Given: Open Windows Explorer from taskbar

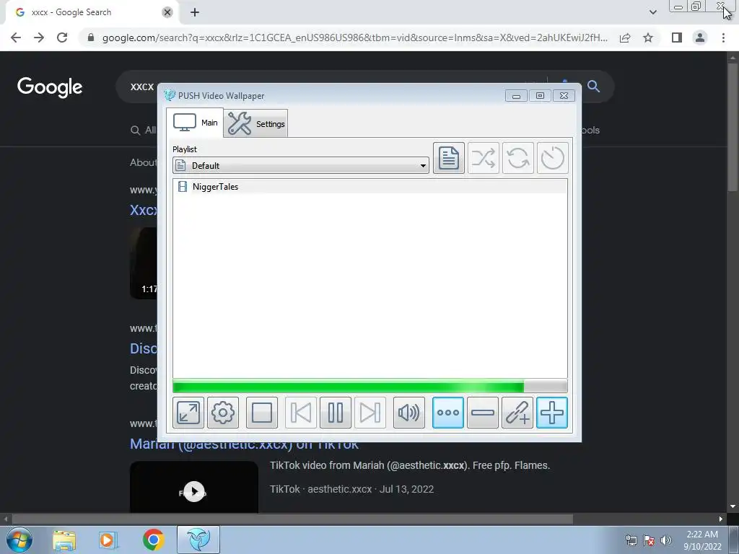Looking at the screenshot, I should [64, 540].
